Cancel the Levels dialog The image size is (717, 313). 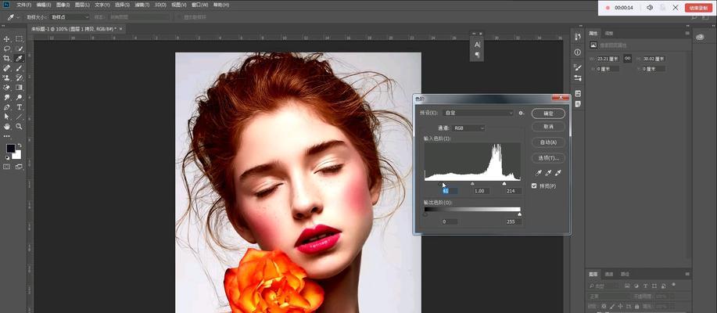point(548,126)
